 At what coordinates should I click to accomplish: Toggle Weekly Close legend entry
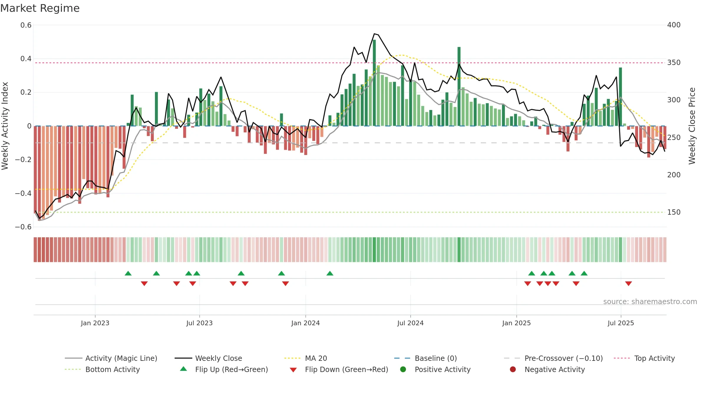pyautogui.click(x=208, y=358)
